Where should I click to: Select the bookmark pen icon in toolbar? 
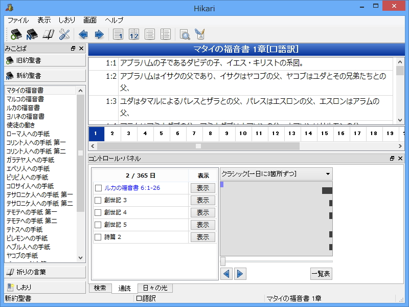199,34
